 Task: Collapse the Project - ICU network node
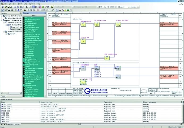pyautogui.click(x=4, y=32)
